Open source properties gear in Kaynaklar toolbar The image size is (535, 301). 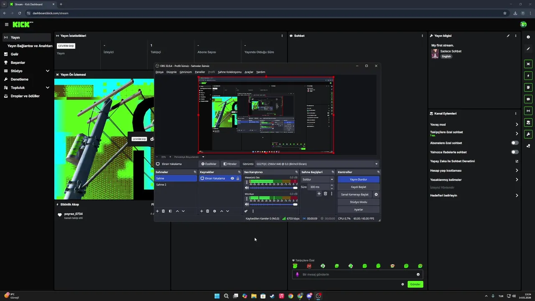(x=214, y=211)
